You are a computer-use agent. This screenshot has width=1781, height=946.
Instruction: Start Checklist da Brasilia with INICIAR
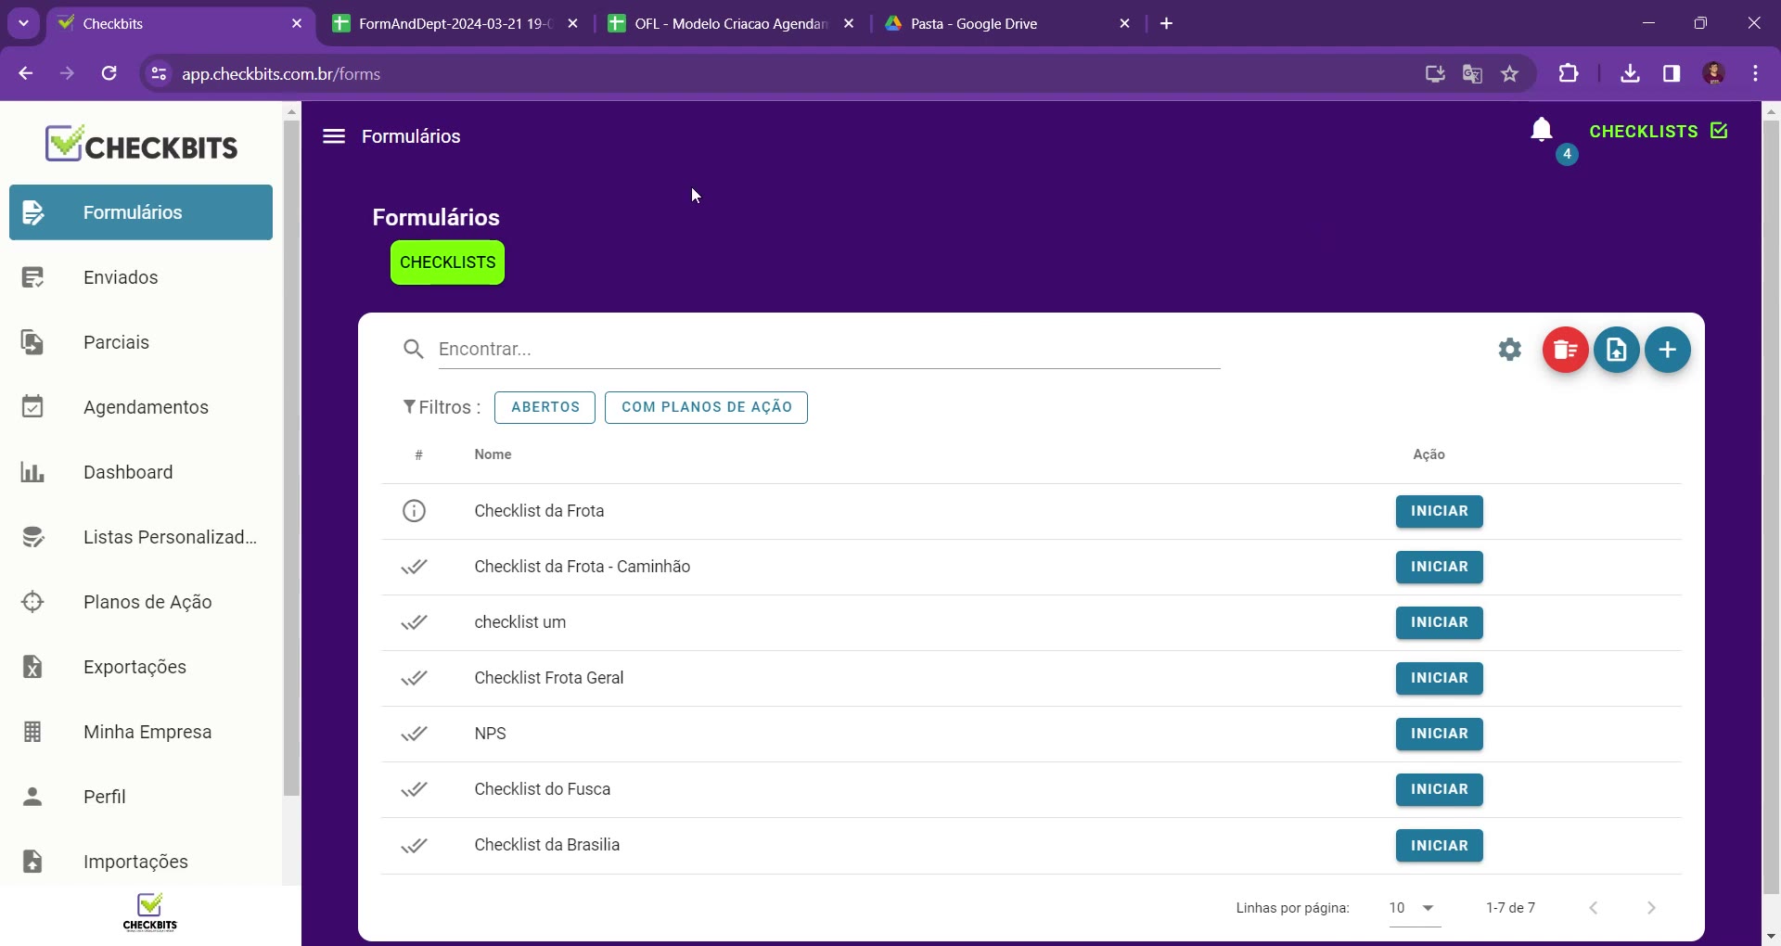coord(1440,846)
